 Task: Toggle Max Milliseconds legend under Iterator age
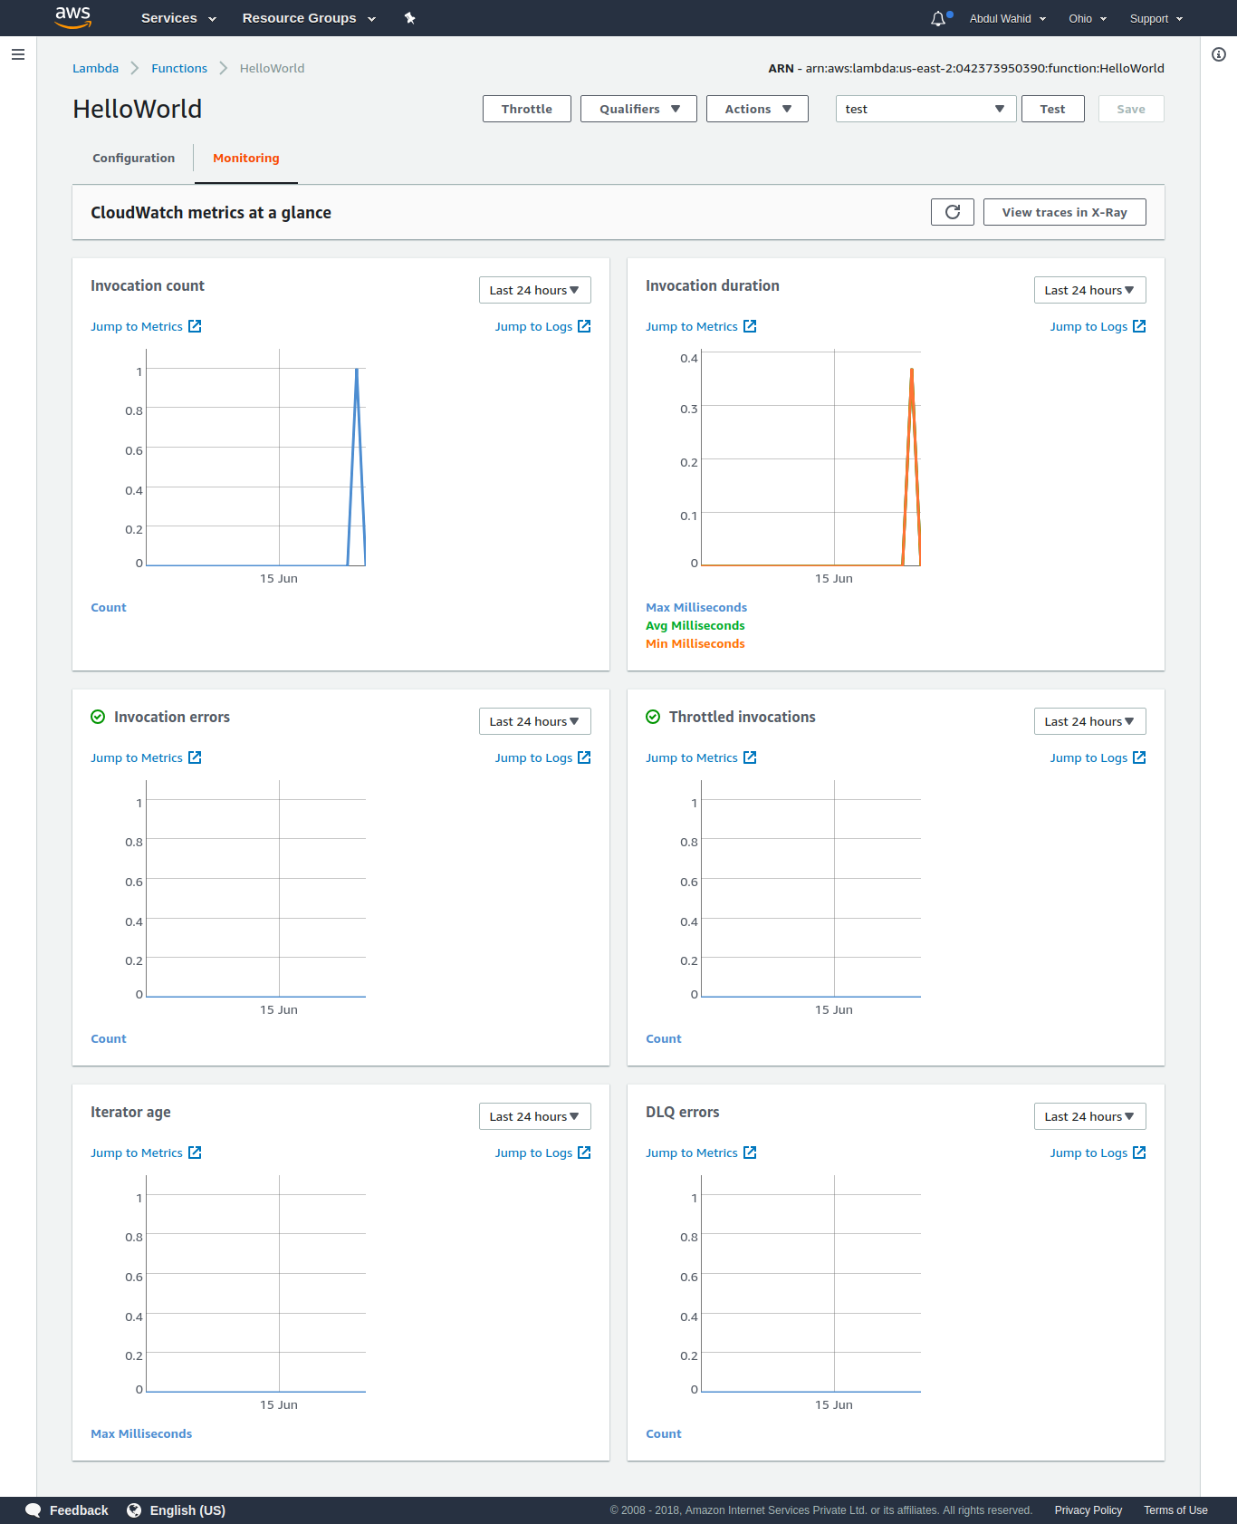(141, 1433)
